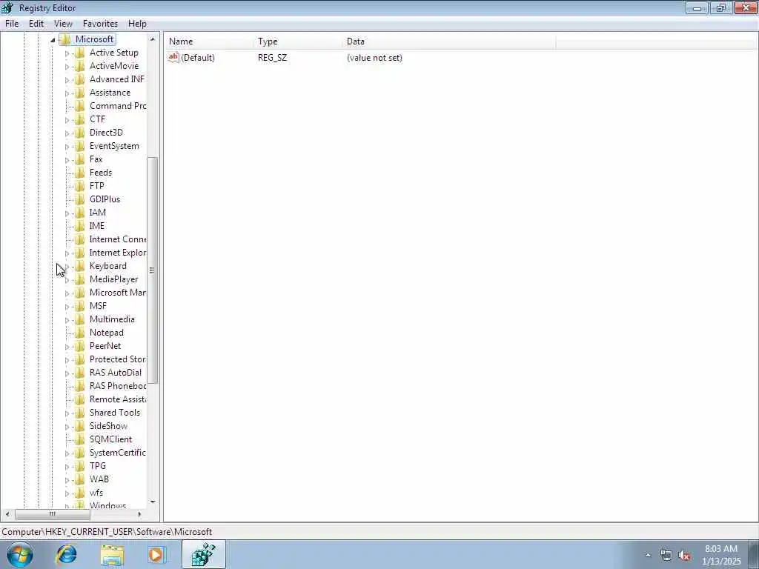Click the Internet Connection folder icon
The height and width of the screenshot is (569, 759).
point(80,239)
